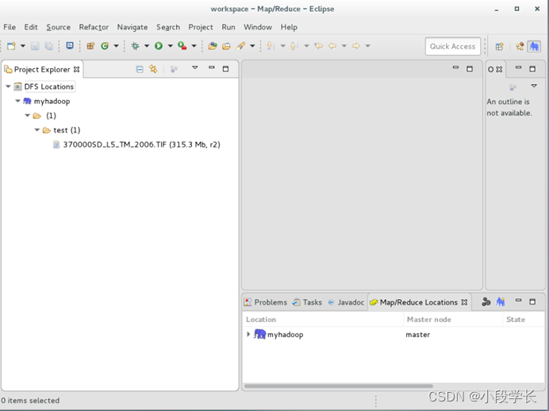Screen dimensions: 549x411
Task: Open the Navigate menu
Action: pos(132,27)
